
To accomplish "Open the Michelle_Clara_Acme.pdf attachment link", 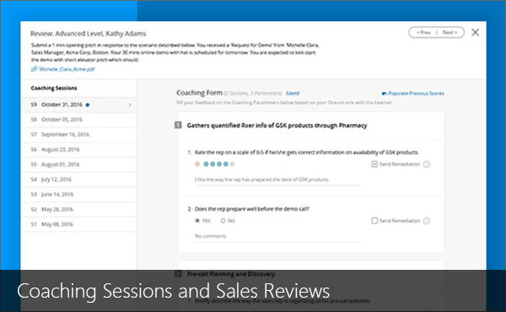I will pyautogui.click(x=67, y=69).
